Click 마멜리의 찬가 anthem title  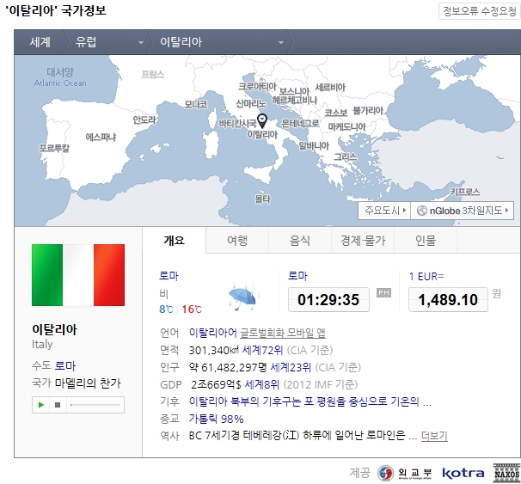point(88,383)
